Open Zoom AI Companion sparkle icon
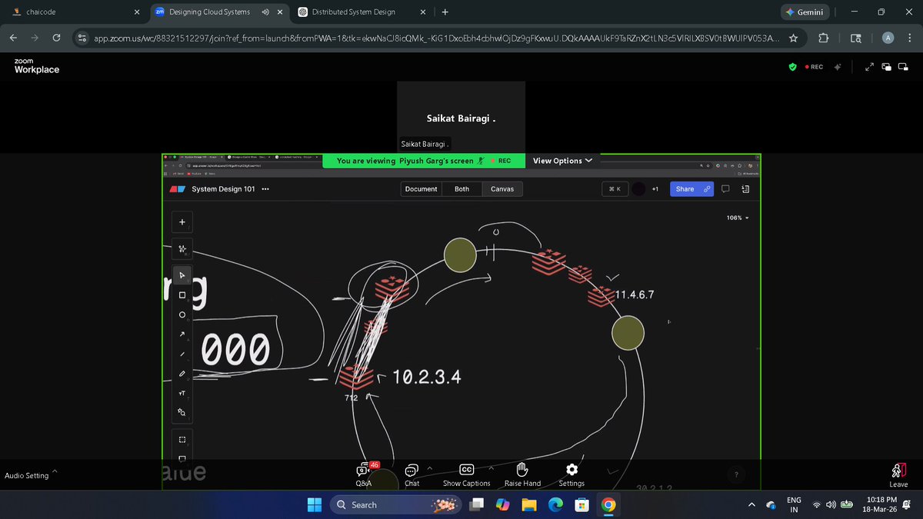The width and height of the screenshot is (923, 519). tap(838, 67)
